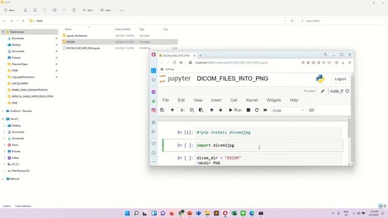The width and height of the screenshot is (388, 218).
Task: Open the Jupyter File menu
Action: pos(166,100)
